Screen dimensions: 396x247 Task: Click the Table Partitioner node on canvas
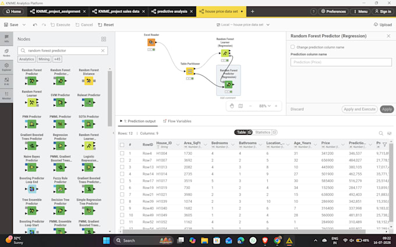click(190, 71)
